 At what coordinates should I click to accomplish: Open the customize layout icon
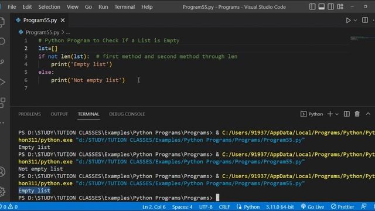(x=340, y=6)
